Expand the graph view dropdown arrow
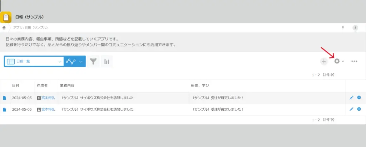Image resolution: width=366 pixels, height=147 pixels. [81, 61]
